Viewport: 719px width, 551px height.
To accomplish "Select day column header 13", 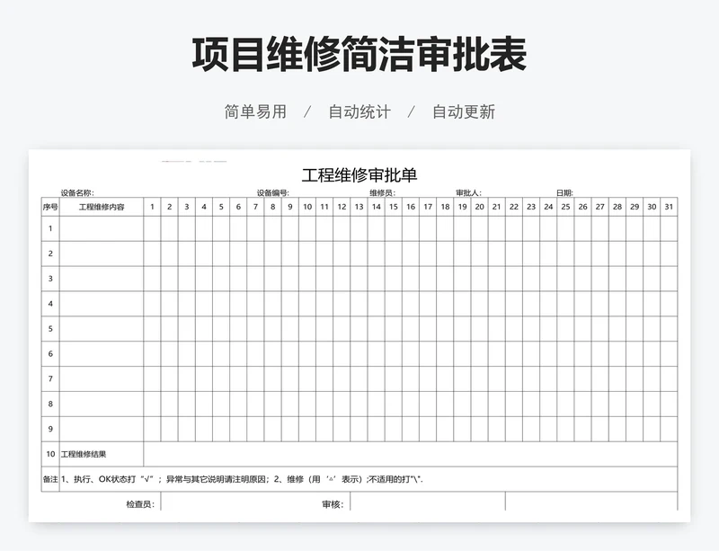I will 359,207.
